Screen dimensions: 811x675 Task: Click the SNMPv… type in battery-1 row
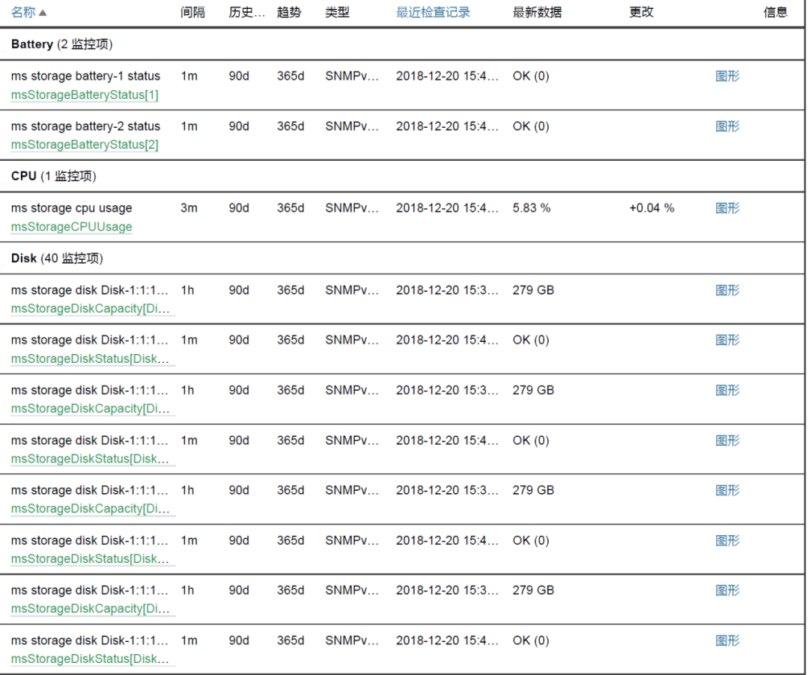coord(352,76)
